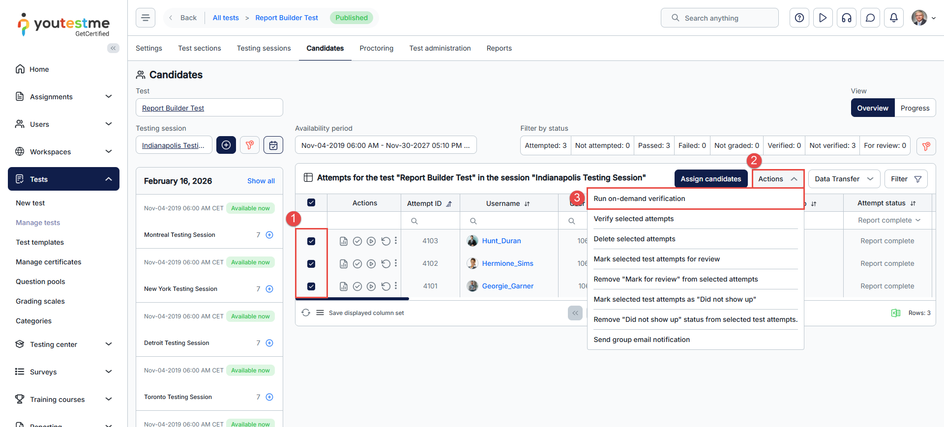Viewport: 944px width, 427px height.
Task: Open the headset support icon
Action: (846, 18)
